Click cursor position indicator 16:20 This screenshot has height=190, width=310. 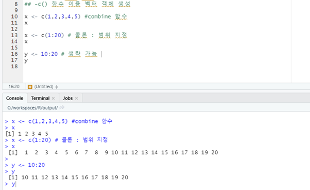point(14,87)
